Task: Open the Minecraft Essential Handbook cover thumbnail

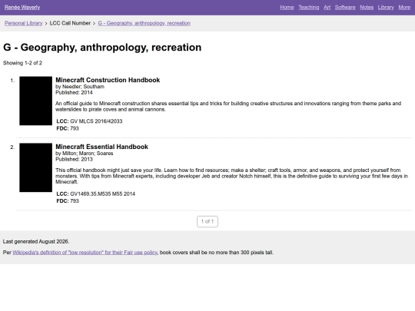Action: coord(35,167)
